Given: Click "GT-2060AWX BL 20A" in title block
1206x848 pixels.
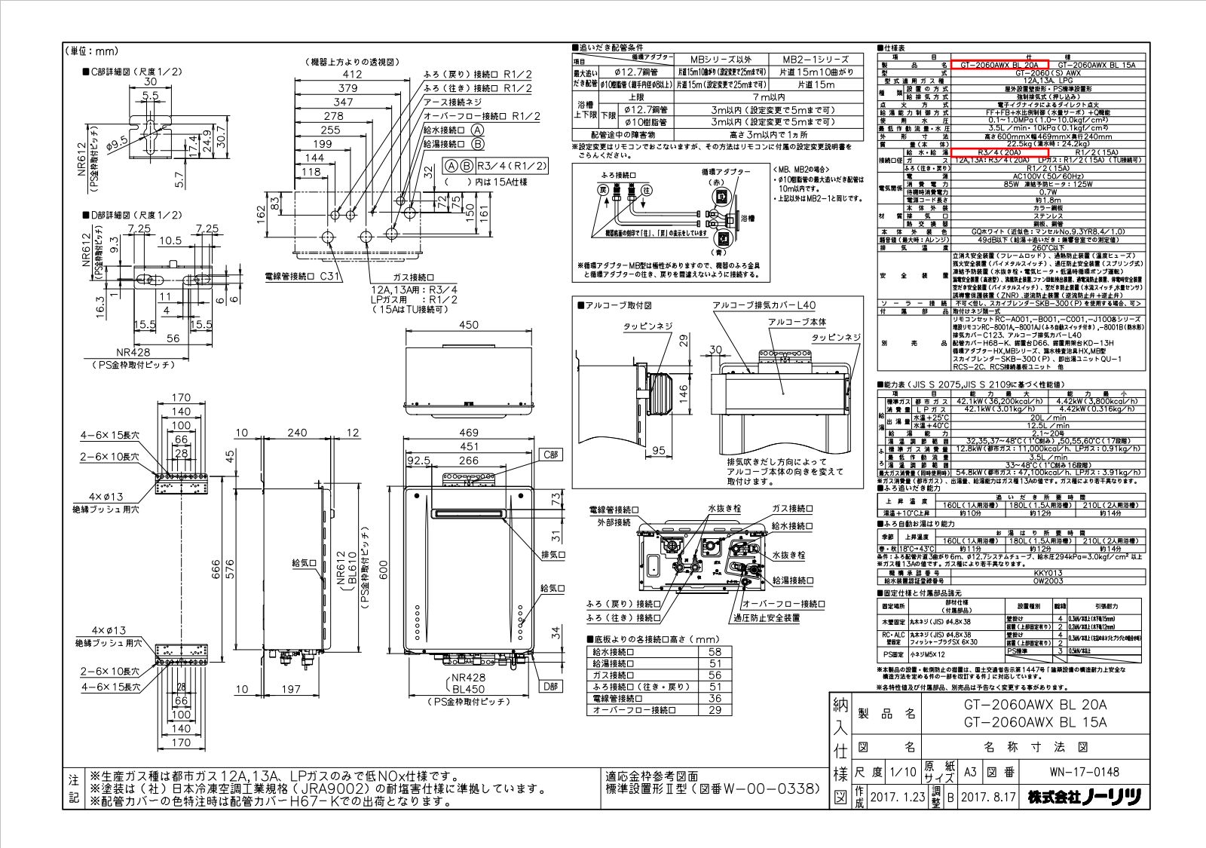Looking at the screenshot, I should (1036, 706).
